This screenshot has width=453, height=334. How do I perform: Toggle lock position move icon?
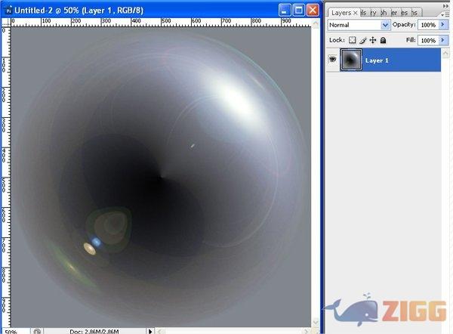pos(372,40)
